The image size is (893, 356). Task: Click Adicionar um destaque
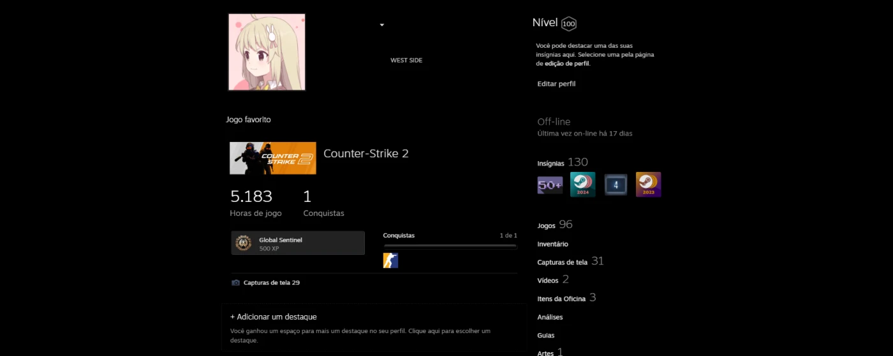coord(274,317)
